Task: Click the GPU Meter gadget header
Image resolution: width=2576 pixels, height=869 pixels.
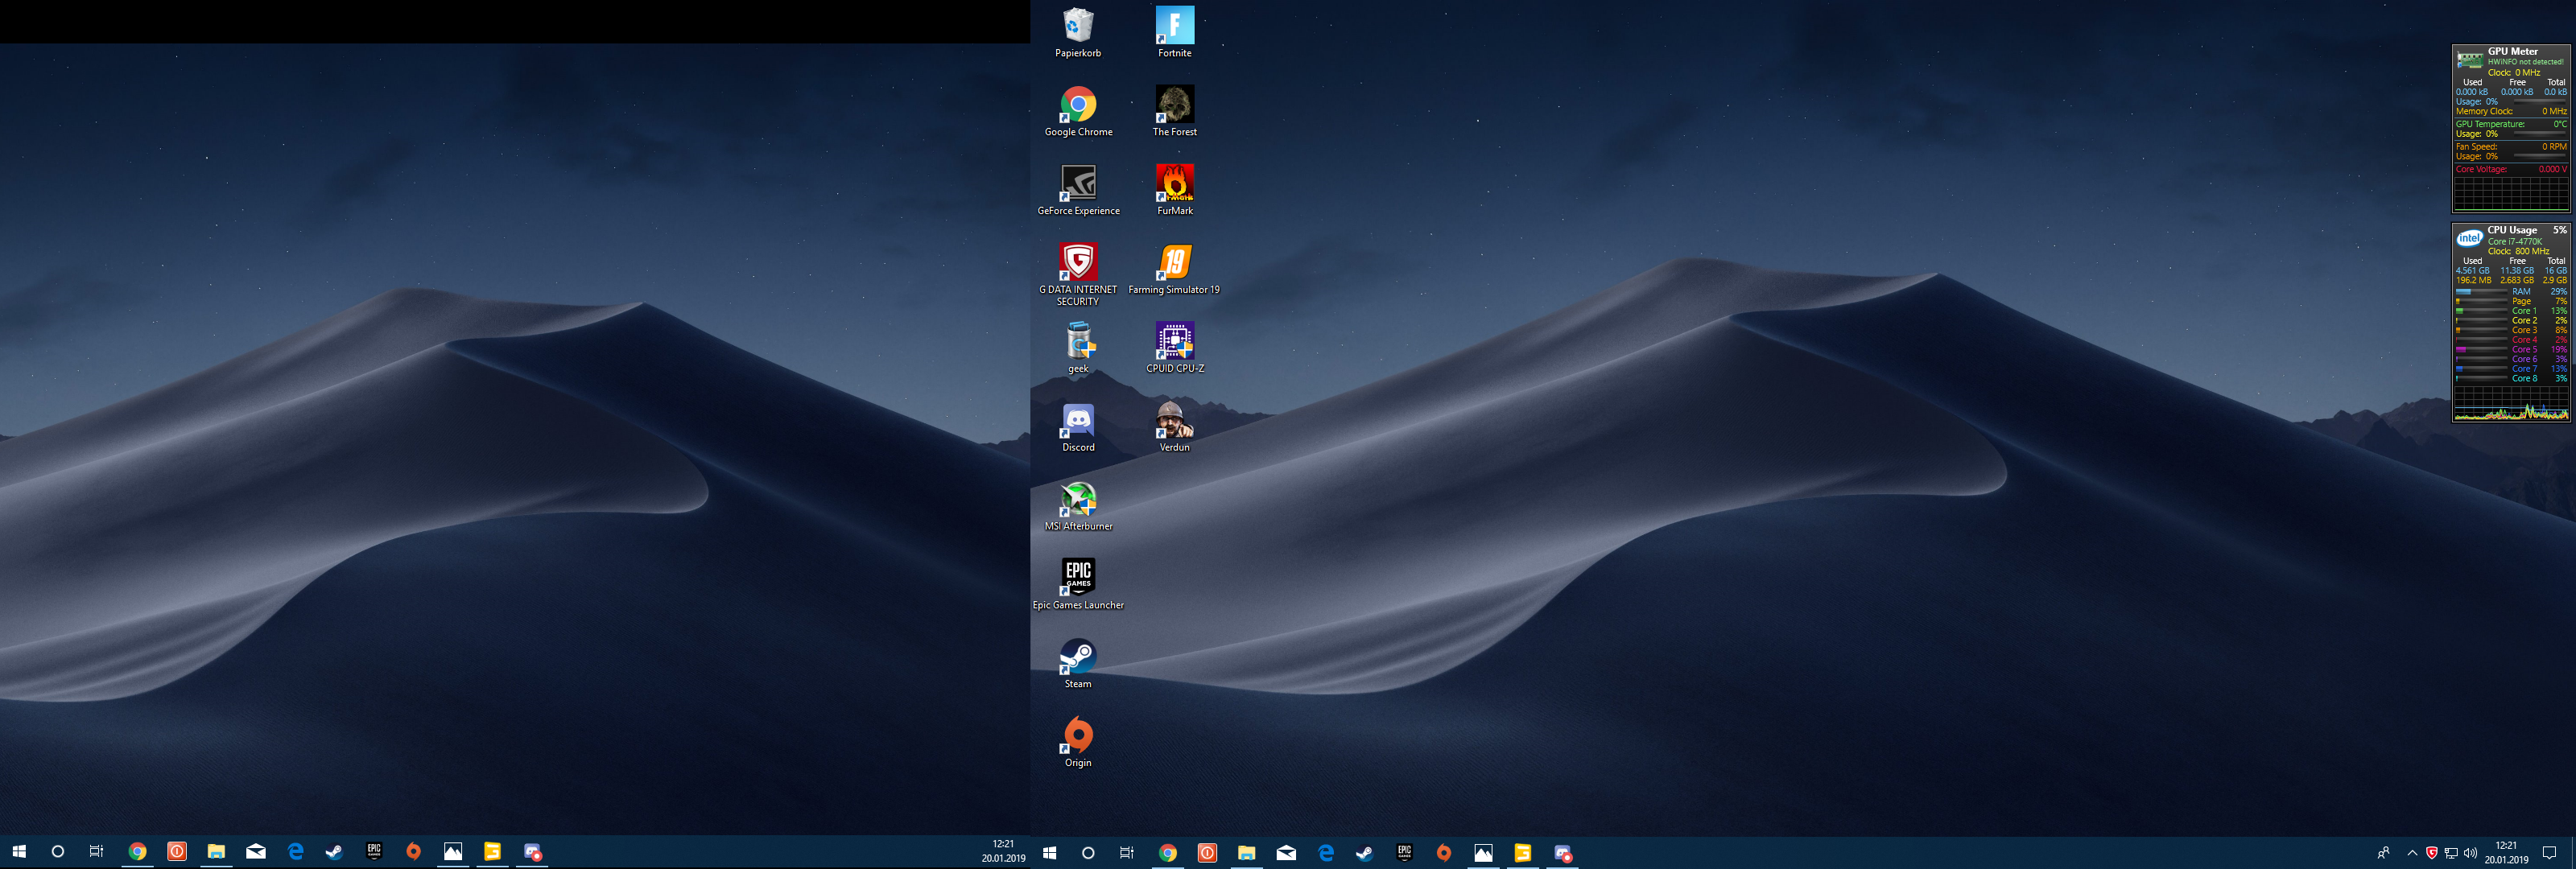Action: pyautogui.click(x=2512, y=51)
